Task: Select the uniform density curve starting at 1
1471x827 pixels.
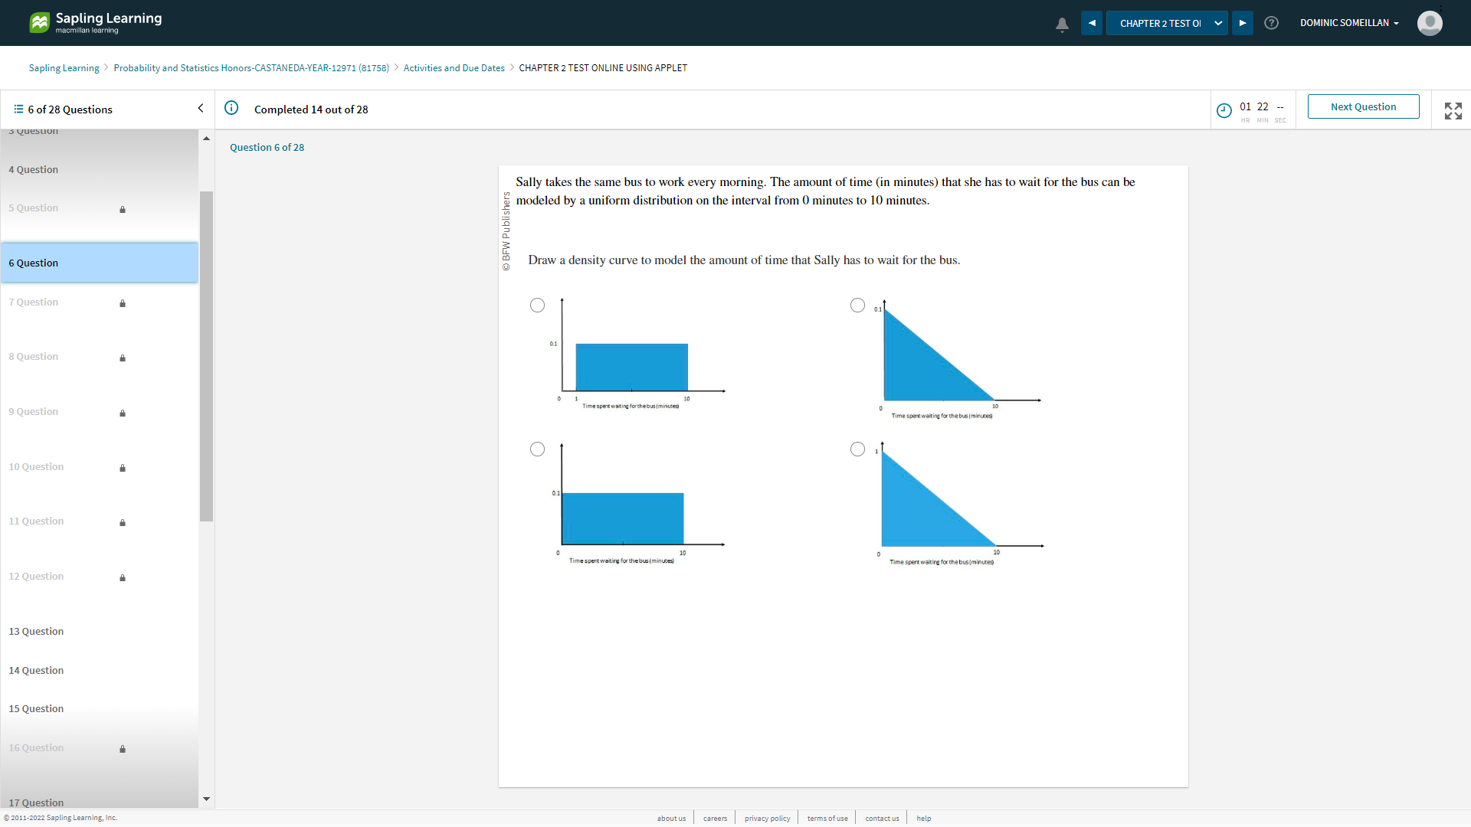Action: tap(537, 305)
